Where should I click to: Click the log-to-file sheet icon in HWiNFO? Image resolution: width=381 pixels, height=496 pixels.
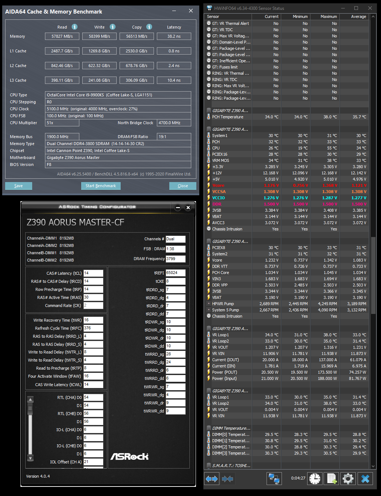[332, 478]
